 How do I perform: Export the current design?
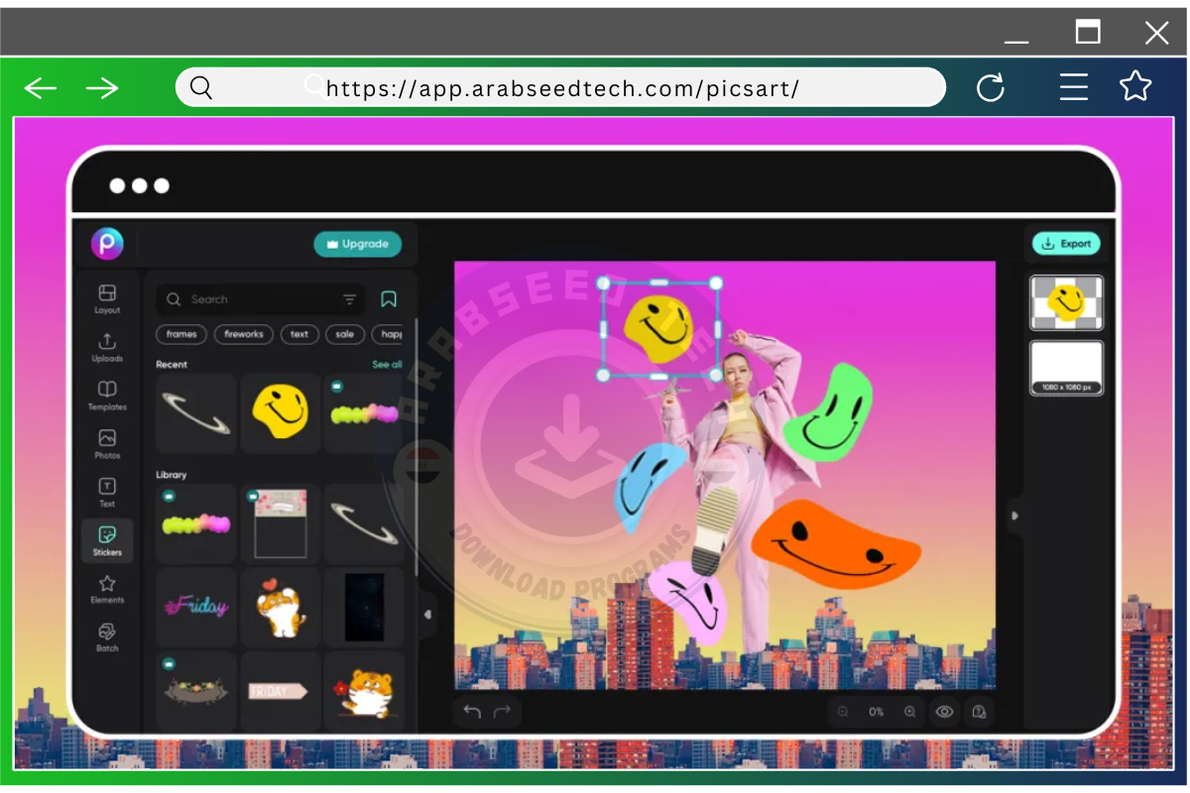1066,243
